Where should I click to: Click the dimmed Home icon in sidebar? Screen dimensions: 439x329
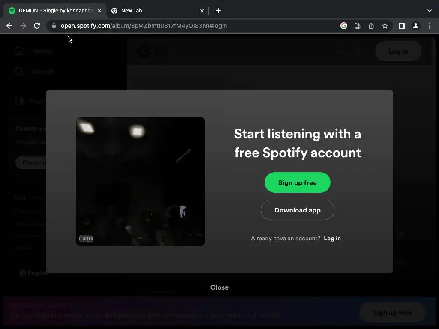pos(19,51)
